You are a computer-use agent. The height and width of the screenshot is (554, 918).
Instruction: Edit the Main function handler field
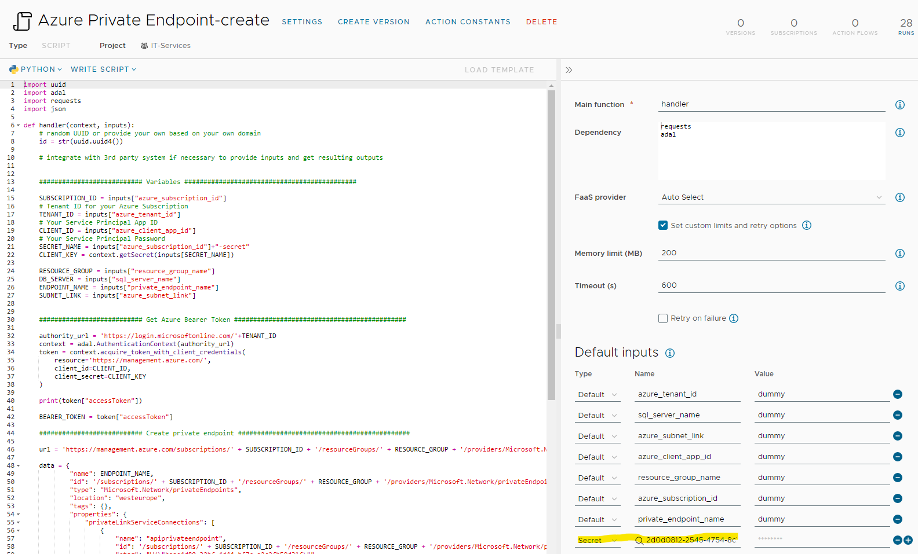click(x=772, y=104)
